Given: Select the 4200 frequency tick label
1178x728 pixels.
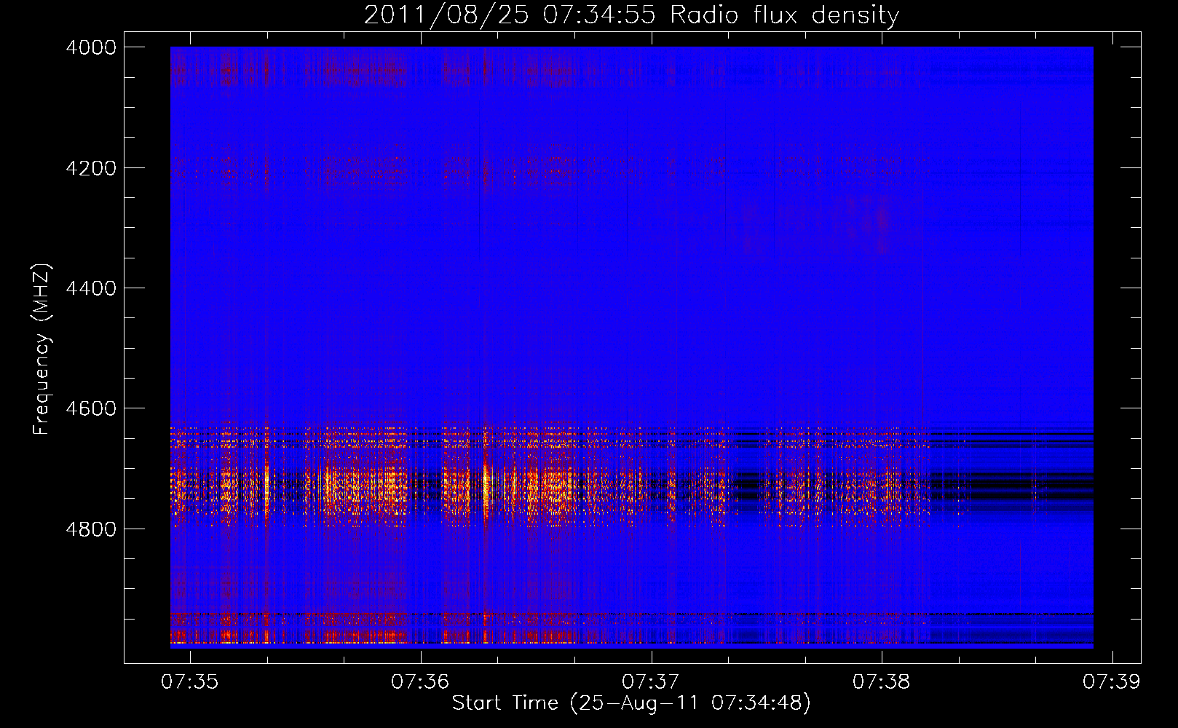Looking at the screenshot, I should point(91,168).
